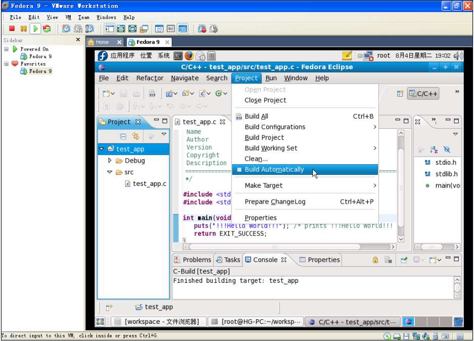Click Build Project menu entry

tap(305, 137)
